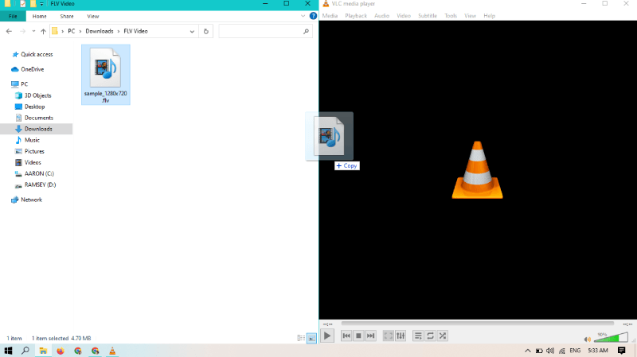The width and height of the screenshot is (637, 357).
Task: Click the previous media button in VLC
Action: pyautogui.click(x=346, y=336)
